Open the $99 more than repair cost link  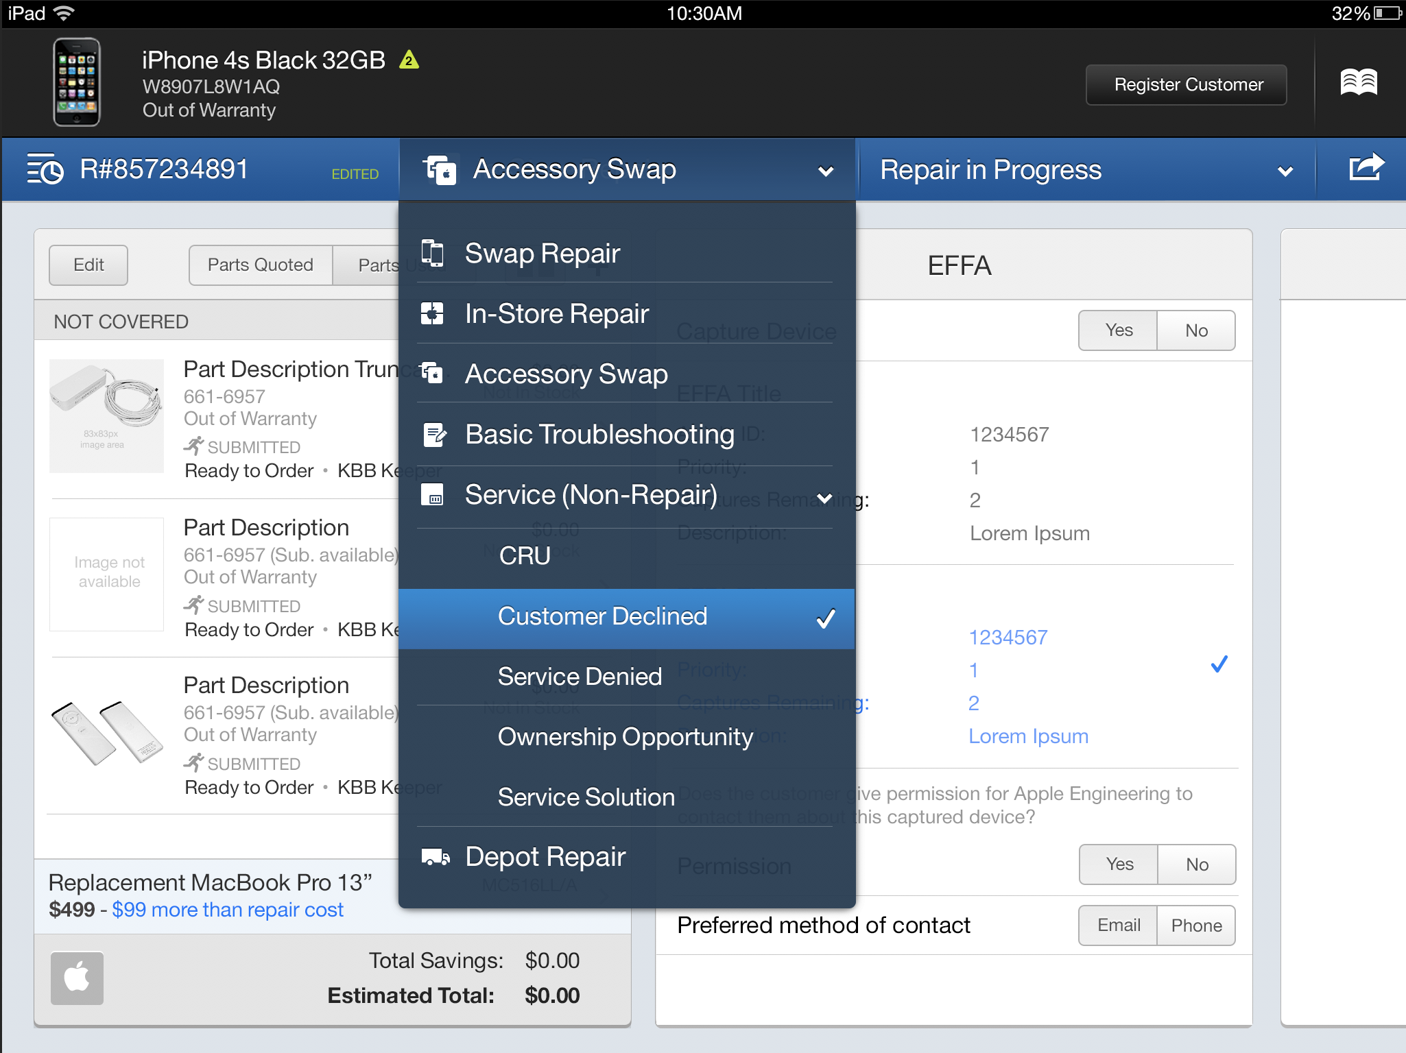(x=228, y=910)
